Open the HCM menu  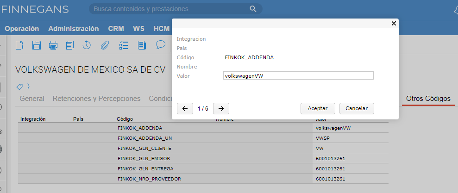point(162,29)
